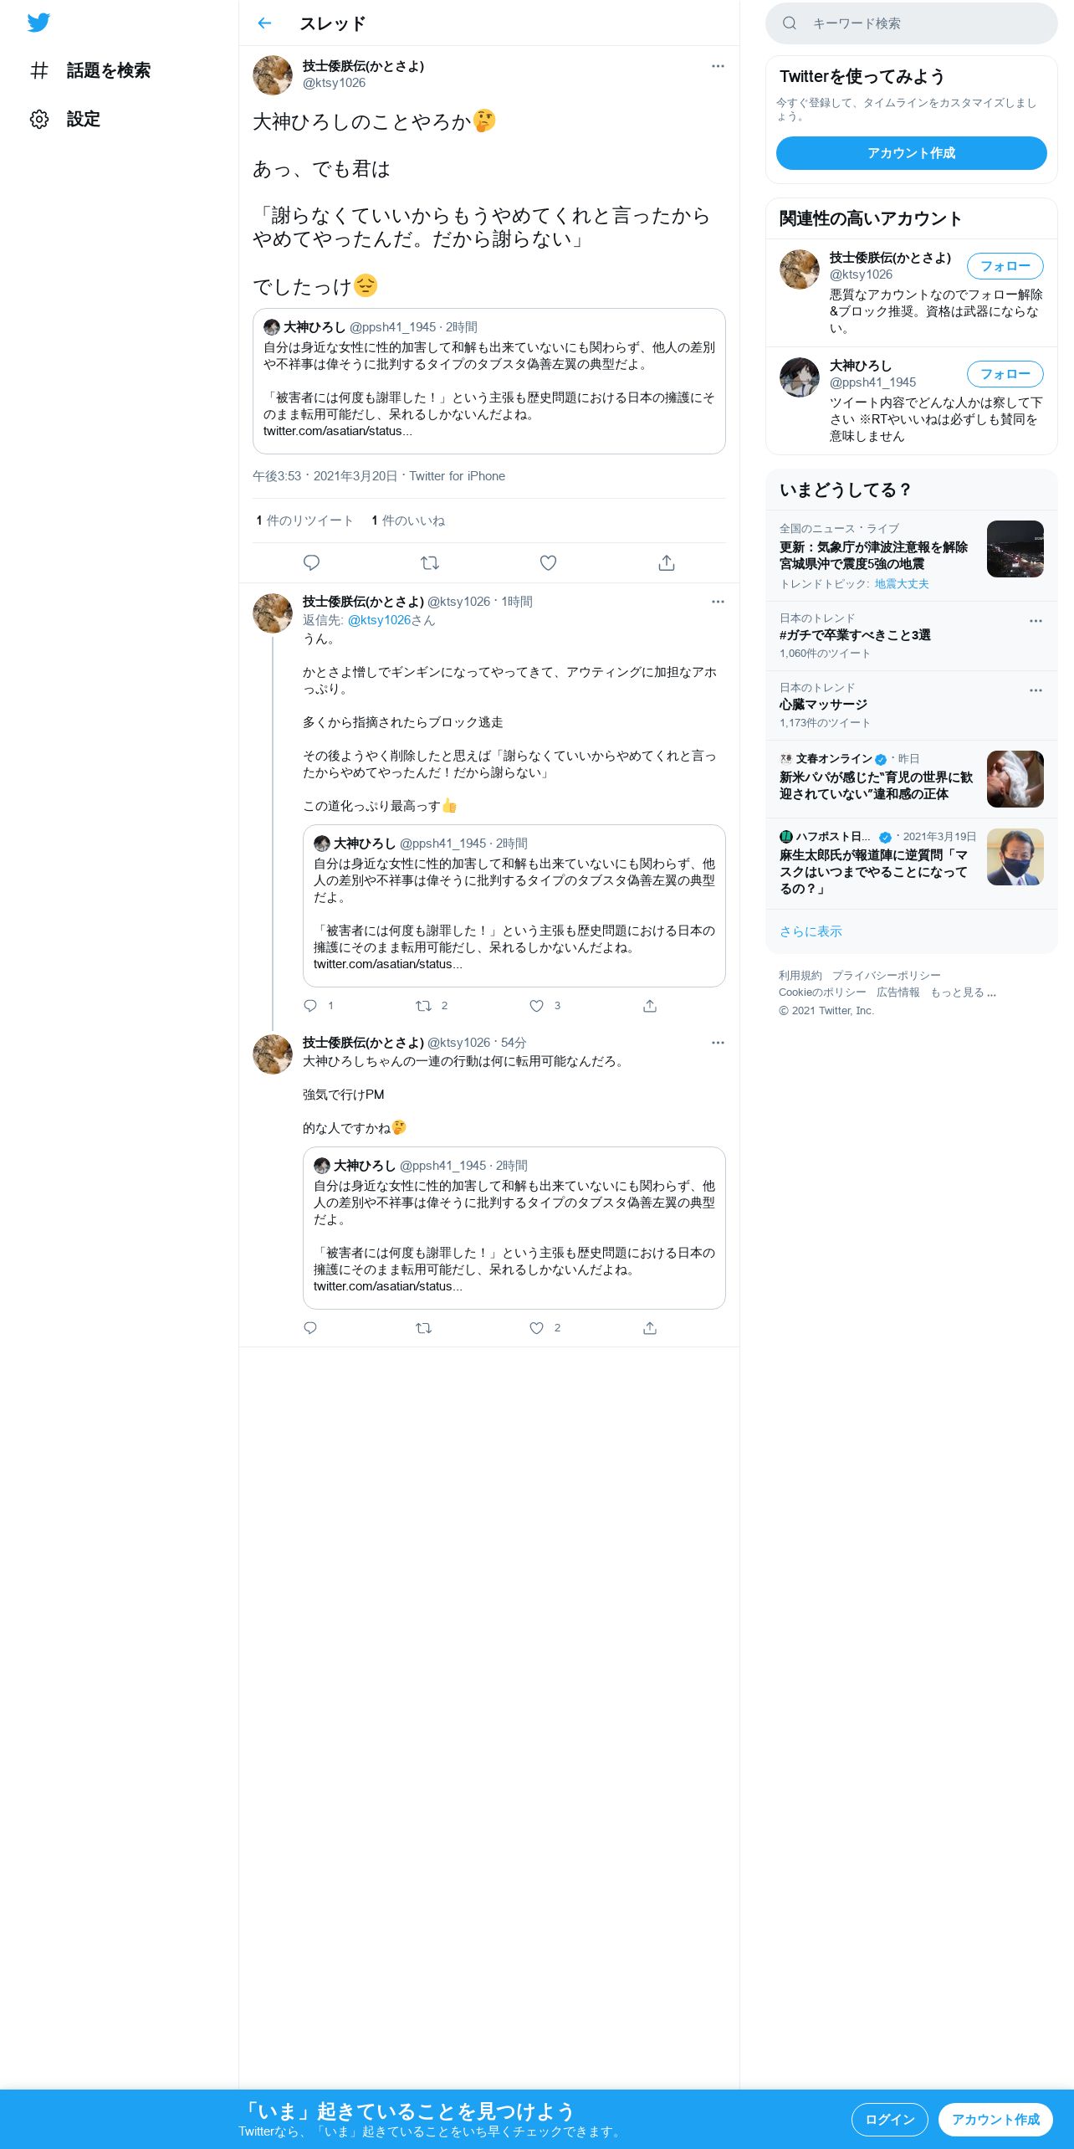Follow 技士倭朕伝(かとさよ) account
Viewport: 1074px width, 2149px height.
click(x=1005, y=266)
